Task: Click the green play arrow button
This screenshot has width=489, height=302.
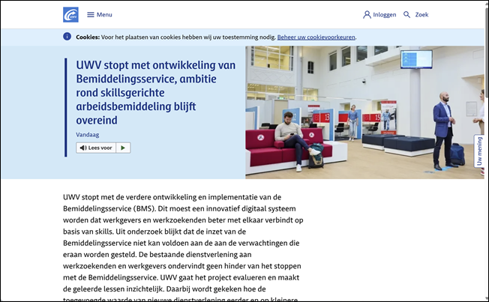Action: coord(123,148)
